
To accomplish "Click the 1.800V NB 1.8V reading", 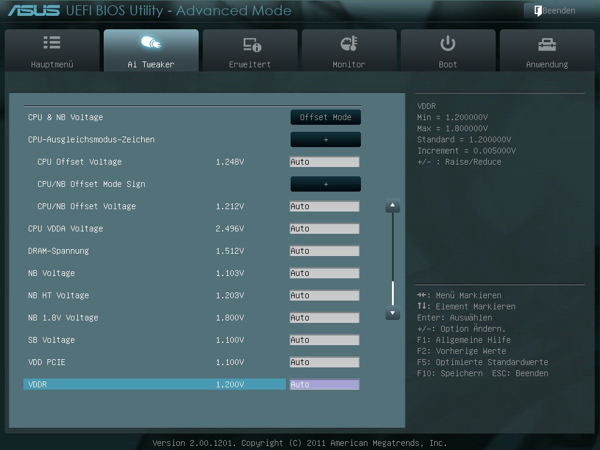I will [230, 317].
